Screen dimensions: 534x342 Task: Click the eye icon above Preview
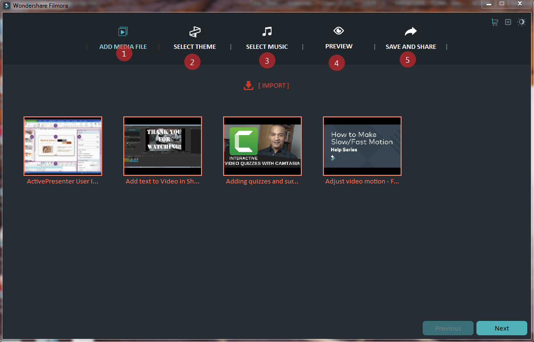339,30
